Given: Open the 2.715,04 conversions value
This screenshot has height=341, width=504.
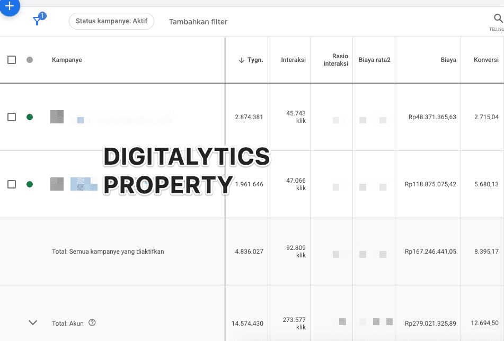Looking at the screenshot, I should point(486,117).
